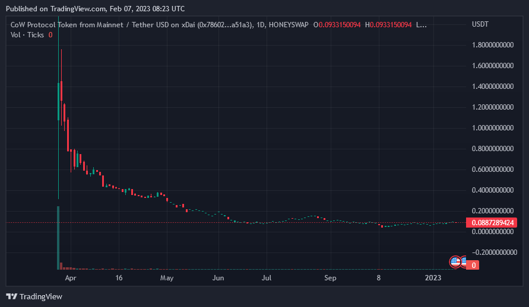Click the USDT currency label

480,24
